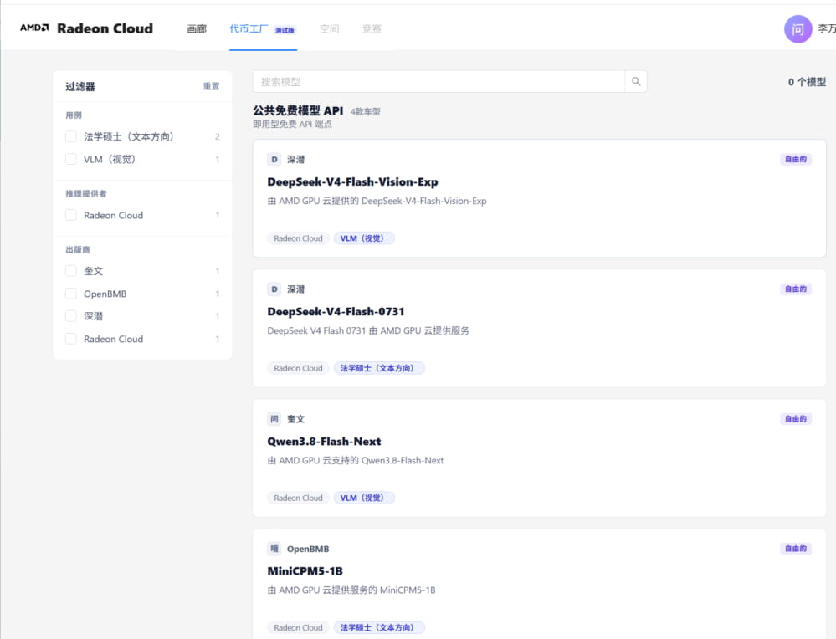Click the 公共免费模型 API heading

pos(298,110)
